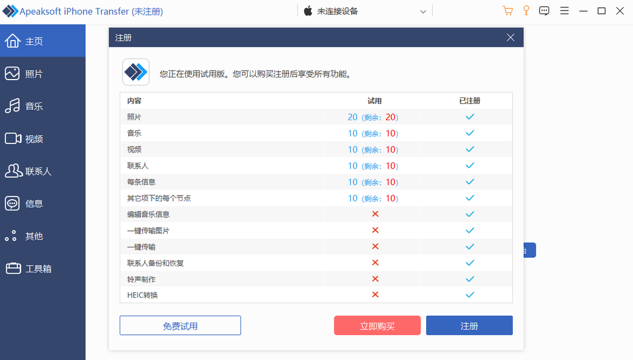
Task: Select the 音乐 music note icon
Action: coord(13,106)
